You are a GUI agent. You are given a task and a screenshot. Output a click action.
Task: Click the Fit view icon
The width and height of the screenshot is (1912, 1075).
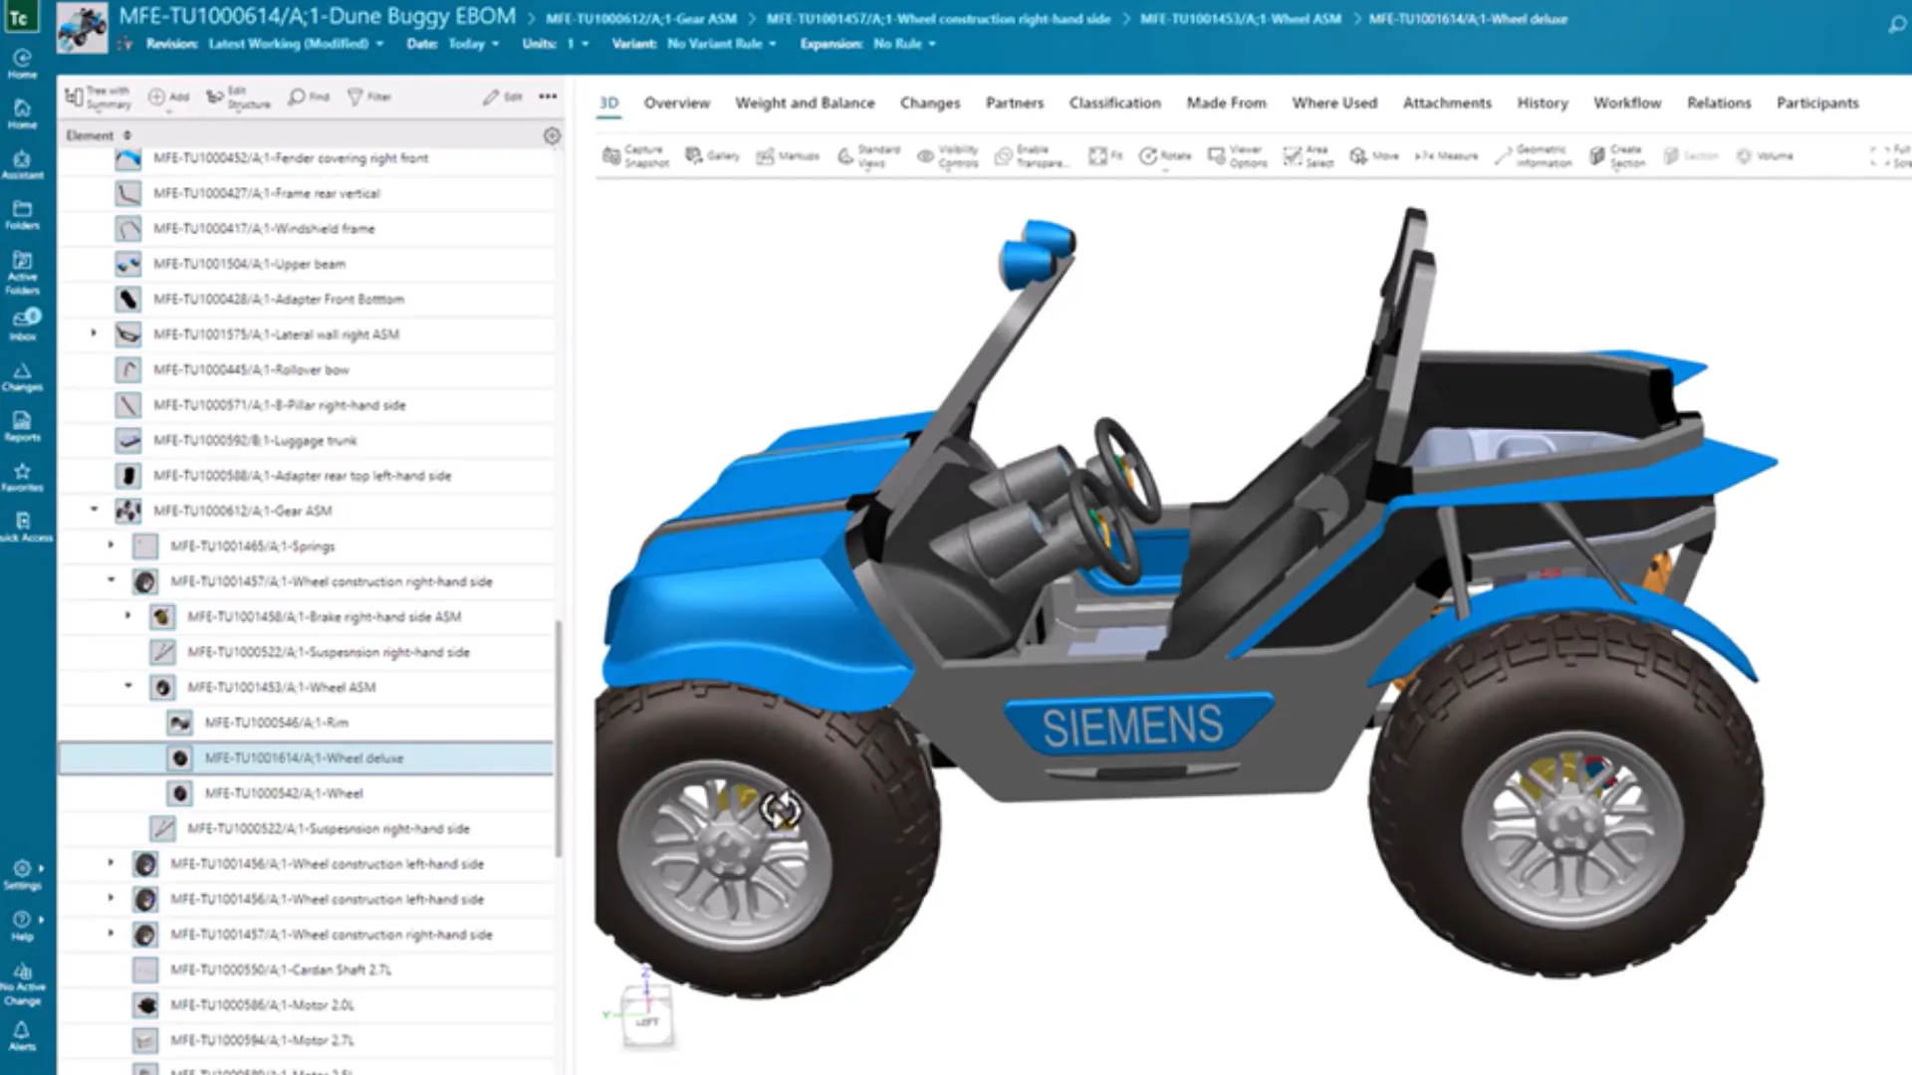(1104, 156)
